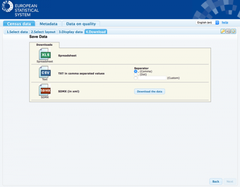The height and width of the screenshot is (187, 240).
Task: Click the Download the data button
Action: (150, 91)
